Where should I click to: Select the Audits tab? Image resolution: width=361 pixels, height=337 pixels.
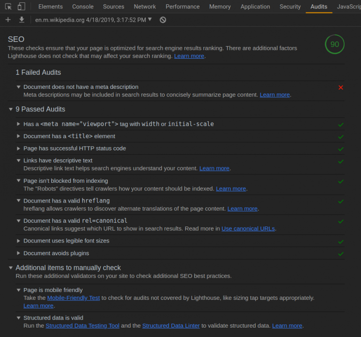click(319, 7)
